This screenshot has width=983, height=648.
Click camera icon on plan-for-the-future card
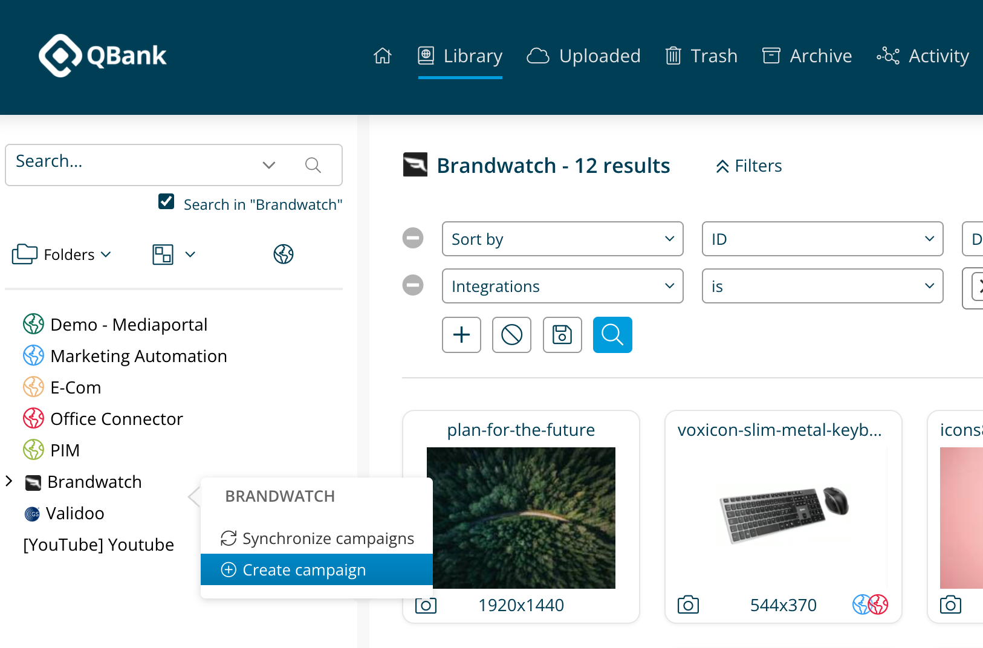[426, 604]
